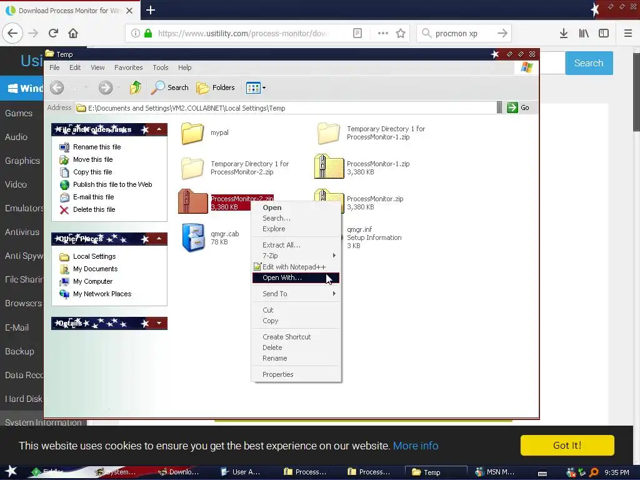The width and height of the screenshot is (640, 480).
Task: Open the Help menu in Explorer
Action: tap(184, 67)
